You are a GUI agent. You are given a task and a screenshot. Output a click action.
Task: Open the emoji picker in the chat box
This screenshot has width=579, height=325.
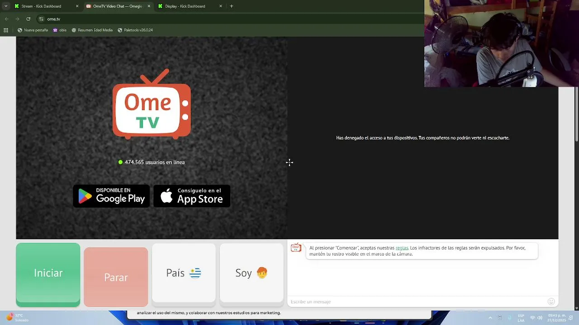pyautogui.click(x=551, y=302)
